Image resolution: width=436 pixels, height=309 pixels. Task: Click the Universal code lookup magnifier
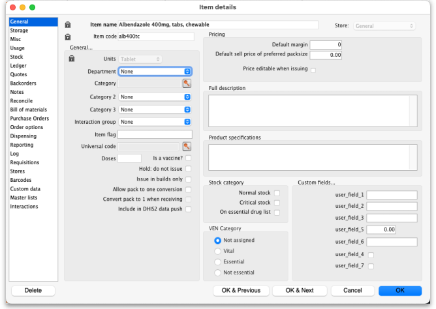[x=186, y=147]
